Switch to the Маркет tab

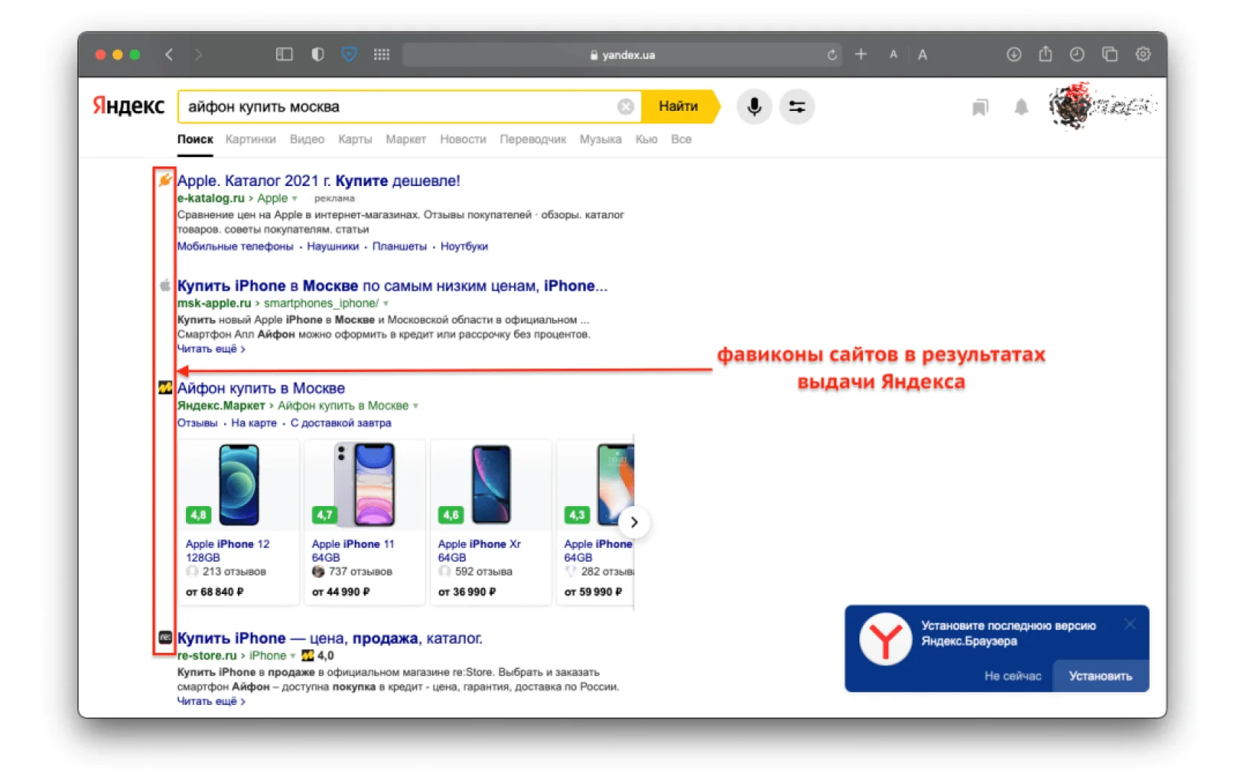pyautogui.click(x=406, y=139)
